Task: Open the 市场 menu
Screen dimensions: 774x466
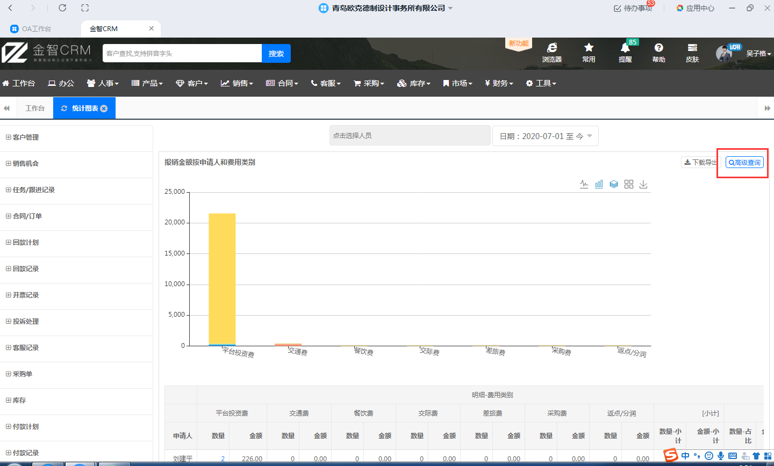Action: 457,83
